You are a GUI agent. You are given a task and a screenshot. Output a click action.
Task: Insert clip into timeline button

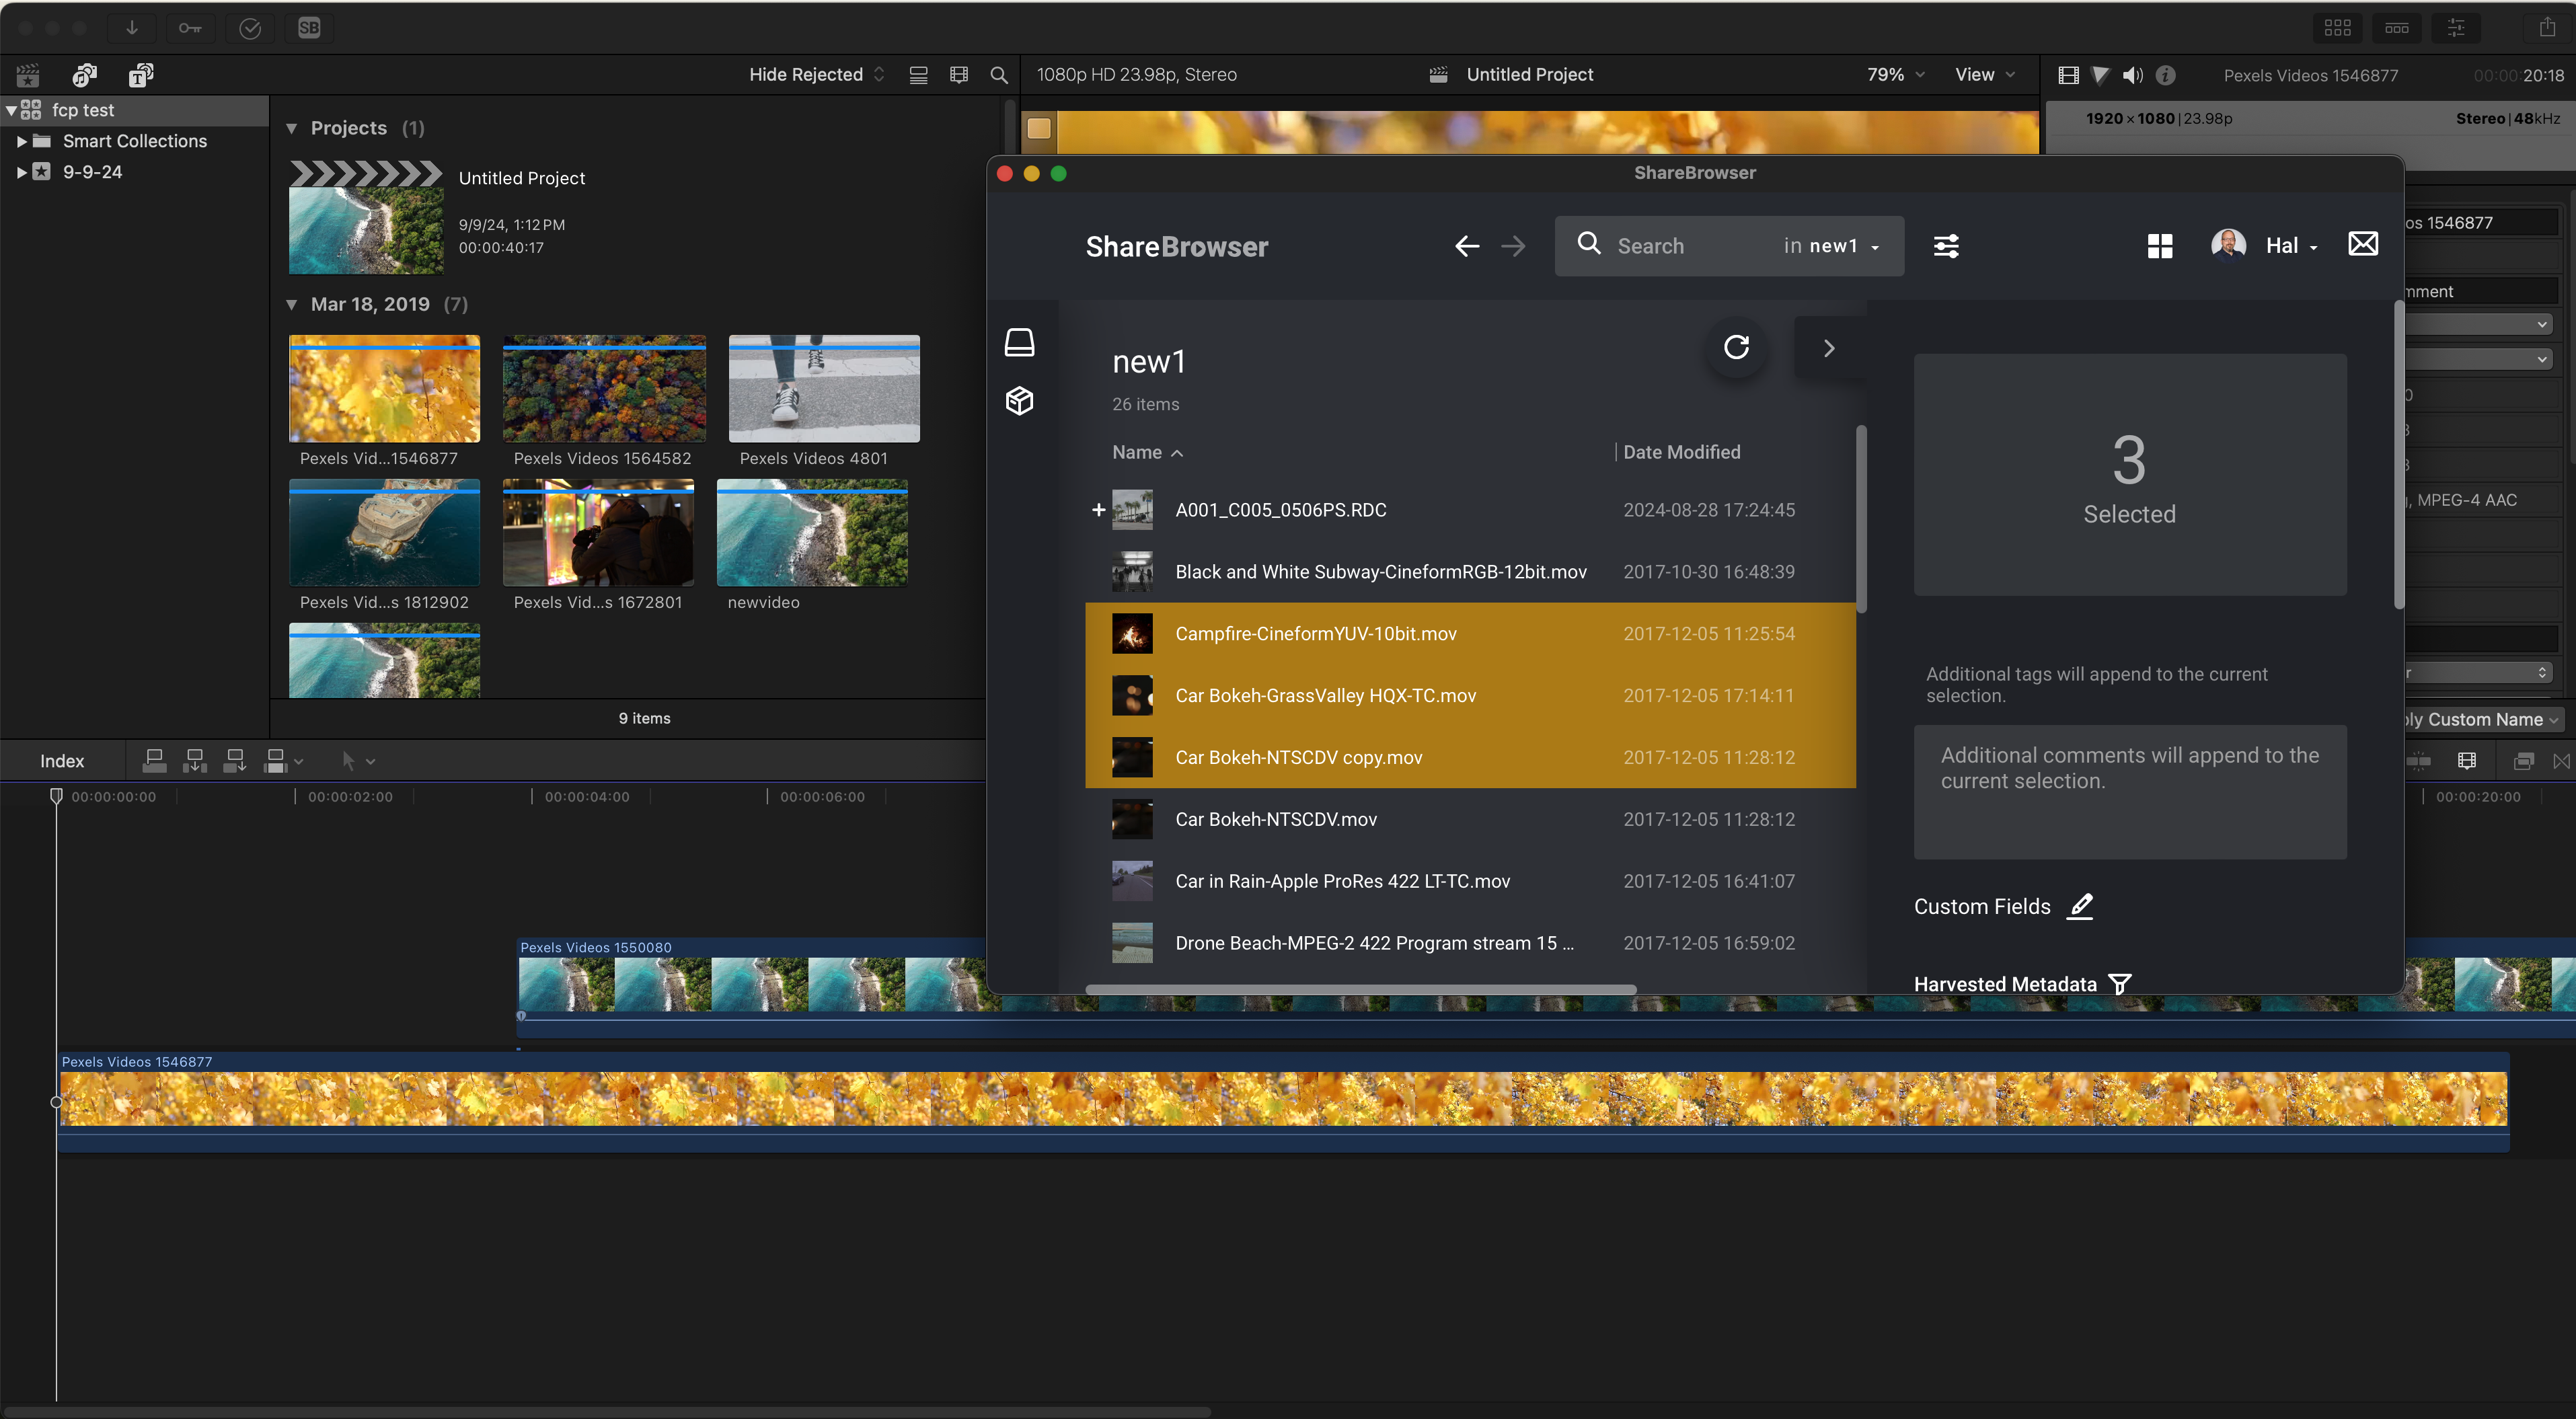tap(194, 761)
